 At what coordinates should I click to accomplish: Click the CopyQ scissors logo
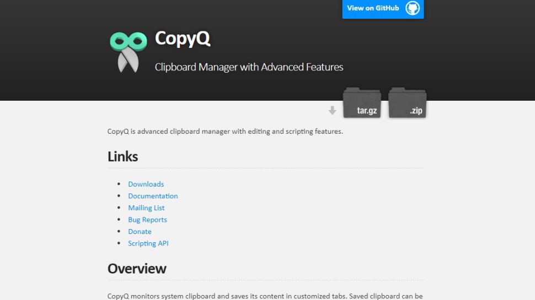129,52
